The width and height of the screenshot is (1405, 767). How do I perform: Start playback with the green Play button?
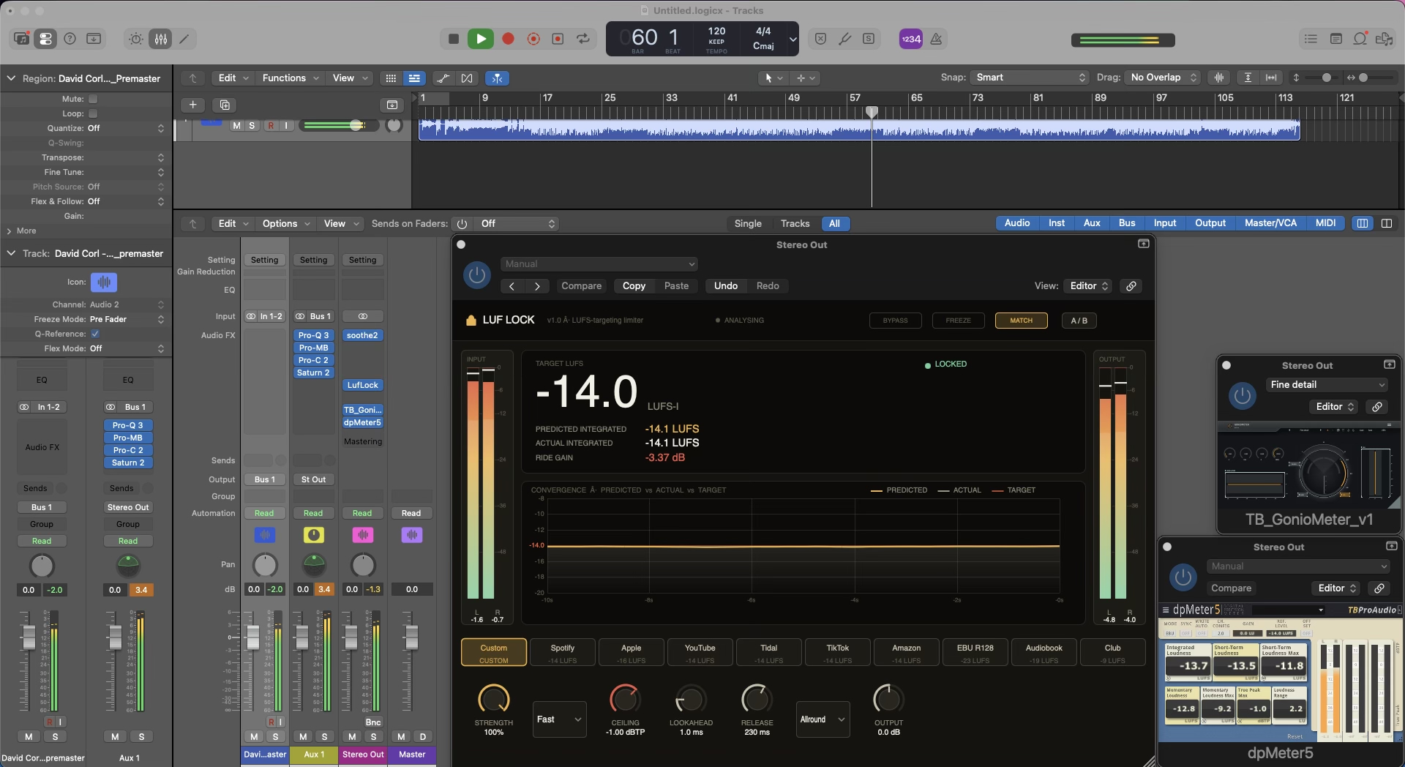[481, 39]
